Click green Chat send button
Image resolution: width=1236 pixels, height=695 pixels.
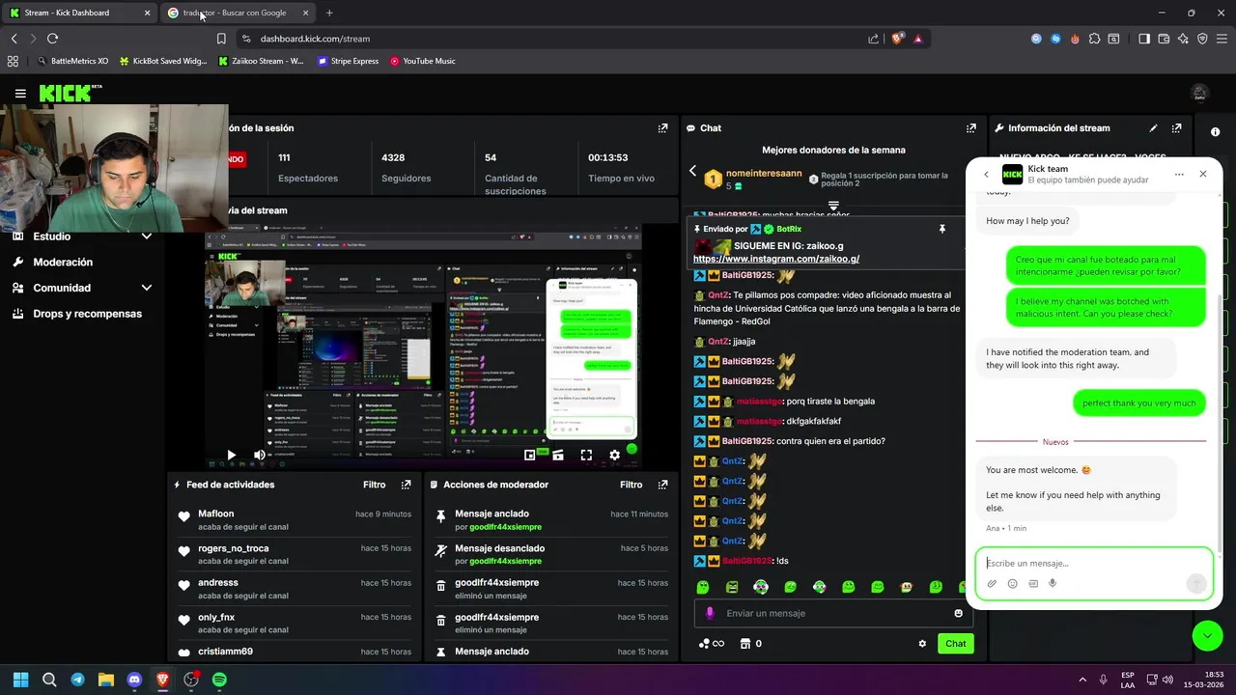tap(955, 644)
